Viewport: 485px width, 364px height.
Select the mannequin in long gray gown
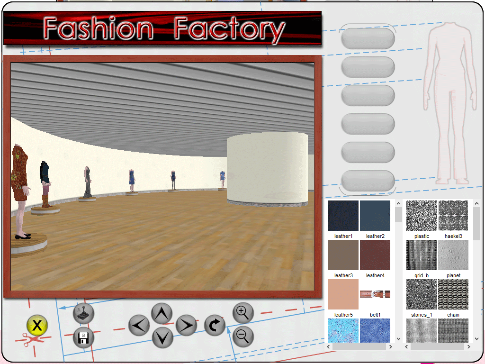(88, 182)
